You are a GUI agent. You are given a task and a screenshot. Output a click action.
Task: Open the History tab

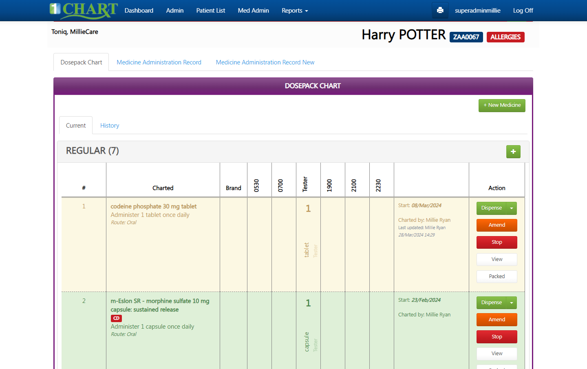click(110, 126)
